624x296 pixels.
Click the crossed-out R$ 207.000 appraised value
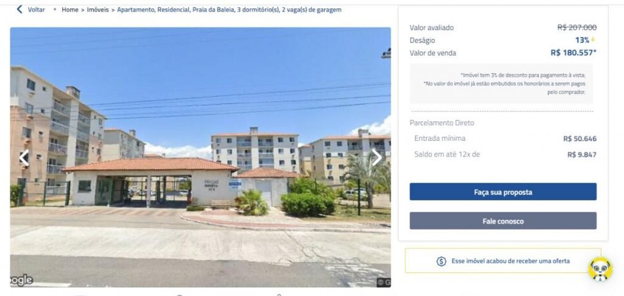click(576, 27)
